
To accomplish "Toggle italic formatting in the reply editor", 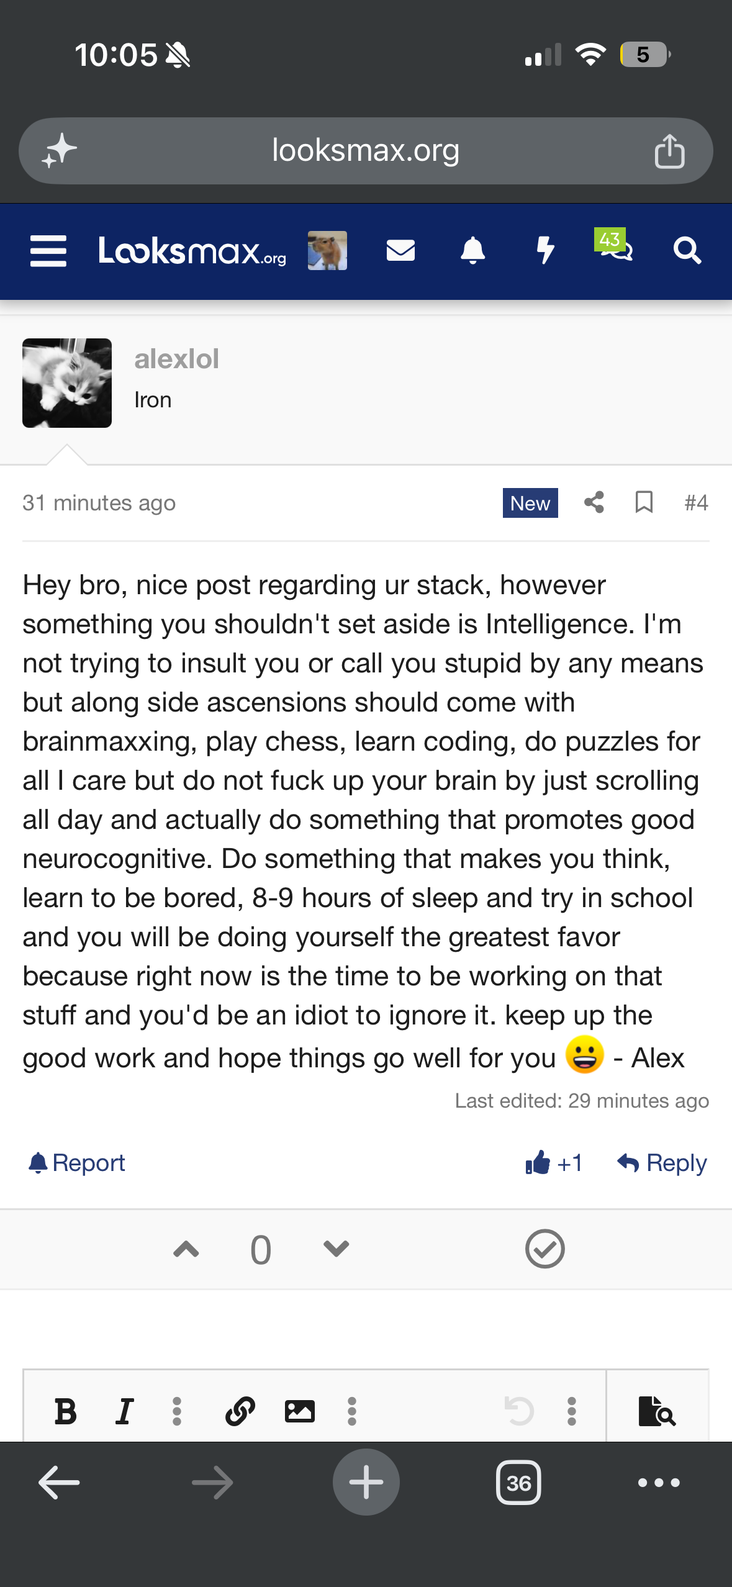I will coord(125,1411).
